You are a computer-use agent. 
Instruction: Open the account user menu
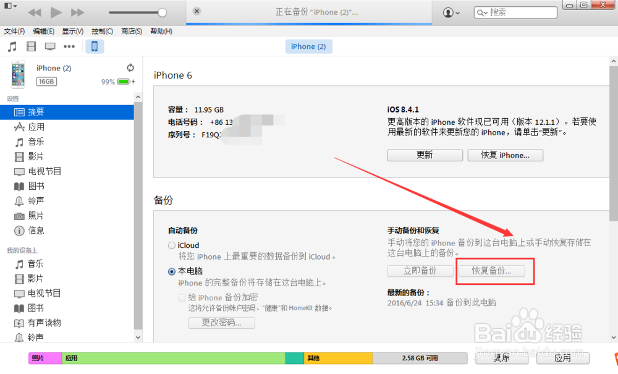click(x=451, y=12)
